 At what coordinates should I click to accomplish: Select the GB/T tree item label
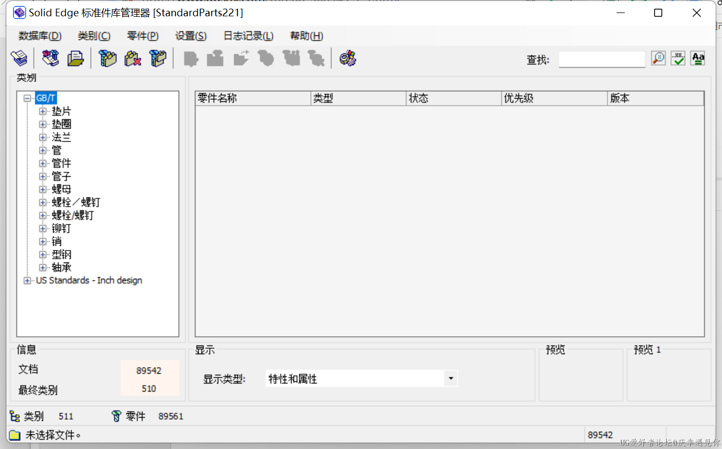pyautogui.click(x=46, y=99)
